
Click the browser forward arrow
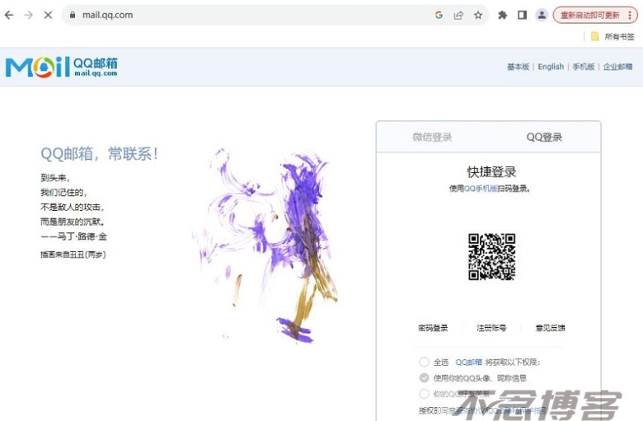pos(28,15)
